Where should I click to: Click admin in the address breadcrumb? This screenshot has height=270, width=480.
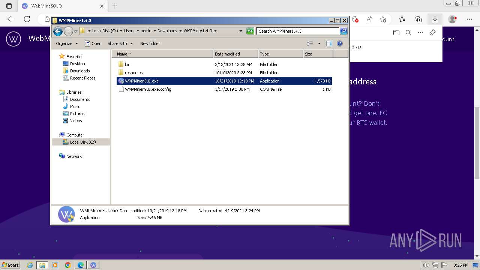[x=146, y=31]
